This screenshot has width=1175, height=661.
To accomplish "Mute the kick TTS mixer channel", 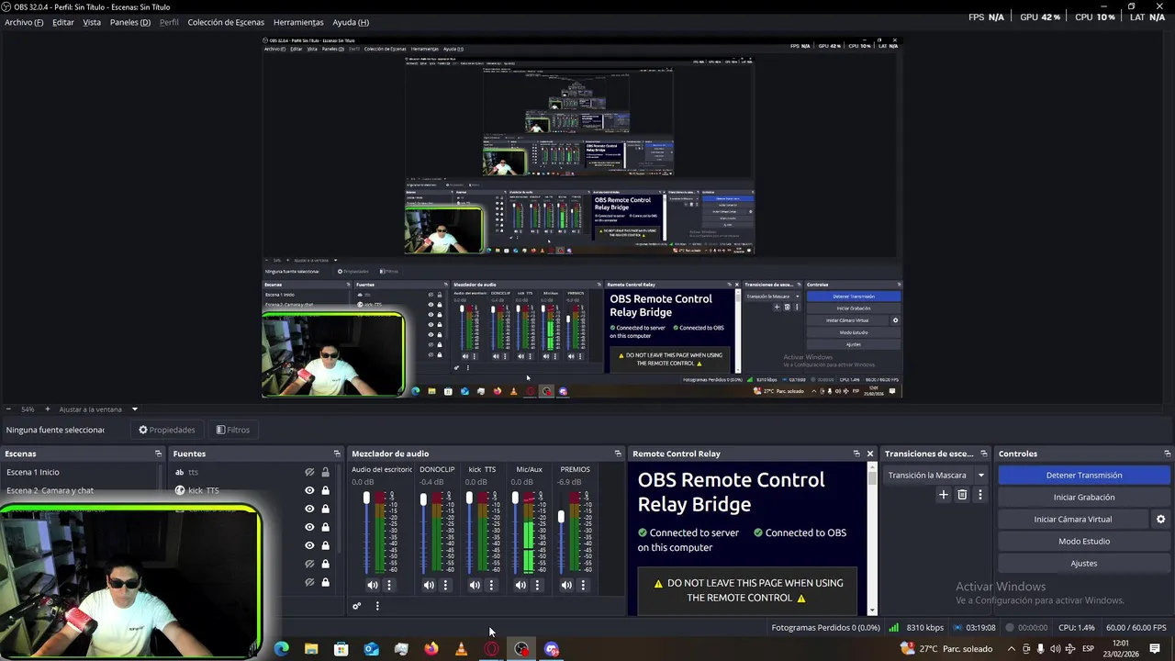I will pos(475,585).
